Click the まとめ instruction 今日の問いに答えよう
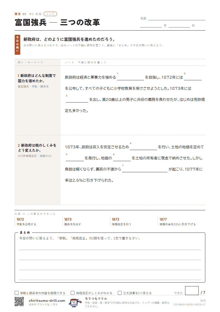The width and height of the screenshot is (220, 312). pos(80,238)
